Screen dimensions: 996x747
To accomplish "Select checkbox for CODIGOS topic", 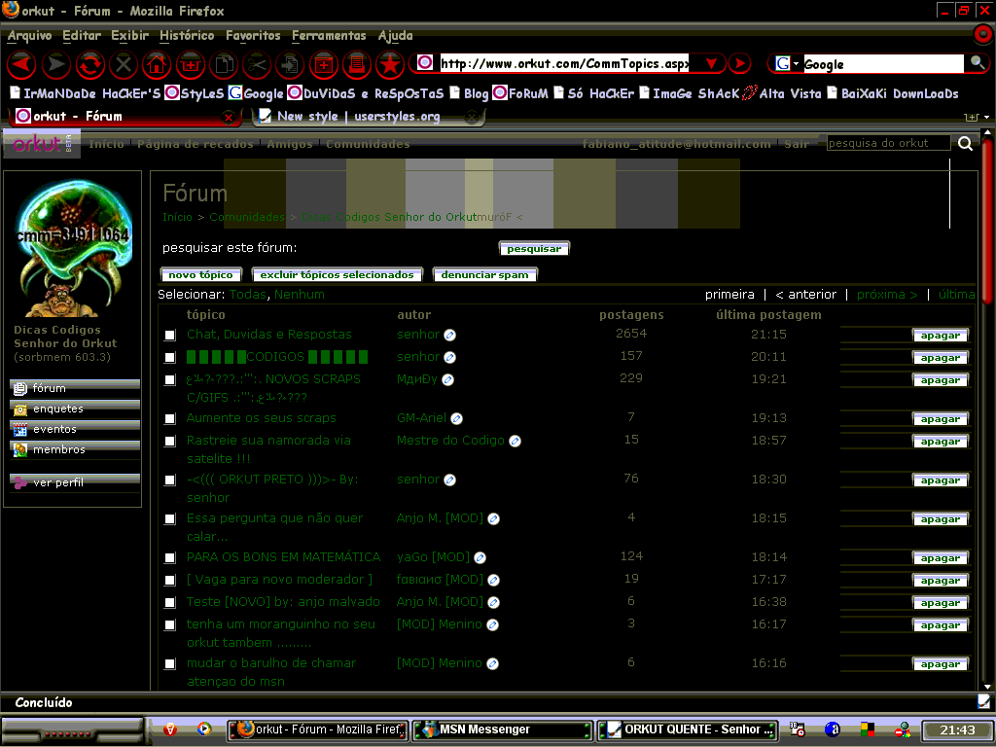I will click(169, 358).
